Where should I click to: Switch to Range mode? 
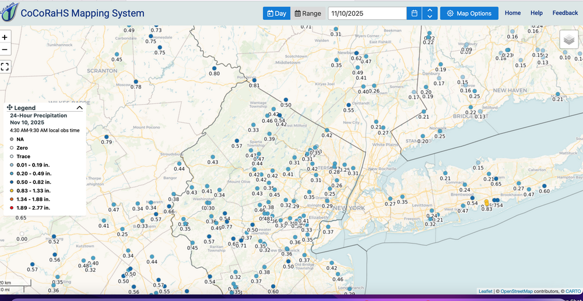pyautogui.click(x=307, y=13)
